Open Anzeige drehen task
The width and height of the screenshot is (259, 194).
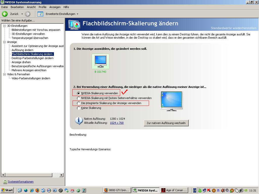coord(21,62)
